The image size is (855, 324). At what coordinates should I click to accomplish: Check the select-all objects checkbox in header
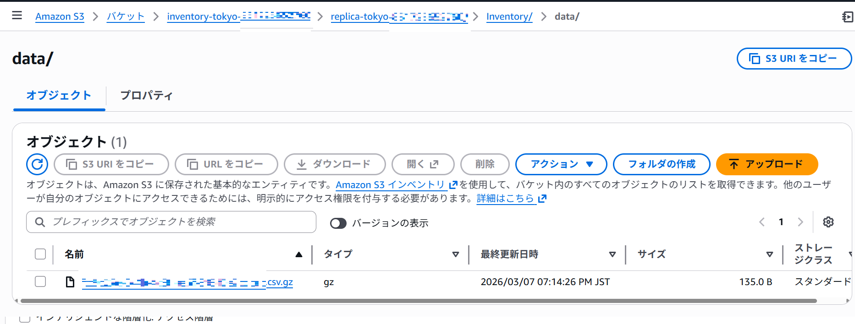pos(40,254)
